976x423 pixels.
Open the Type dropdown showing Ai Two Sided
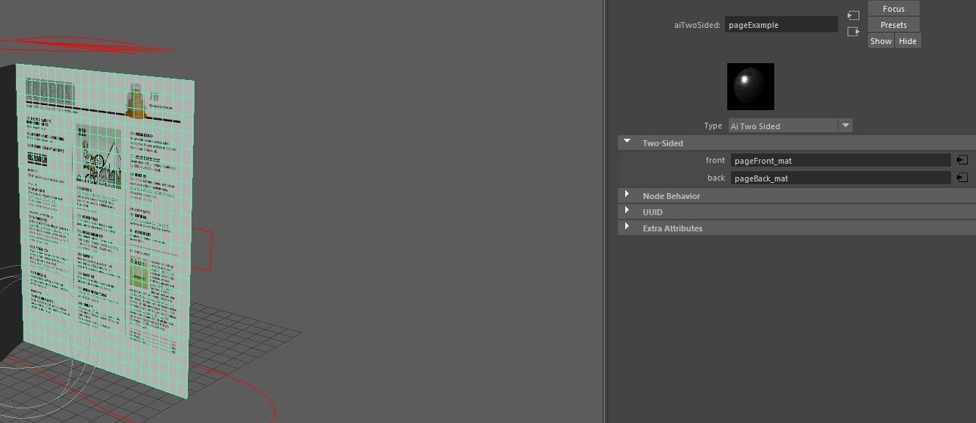[790, 126]
